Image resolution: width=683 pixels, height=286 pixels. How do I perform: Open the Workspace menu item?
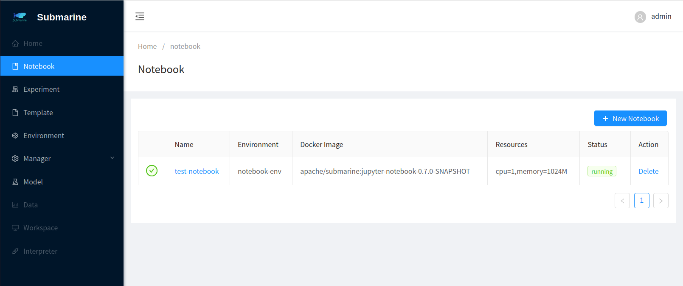(40, 228)
